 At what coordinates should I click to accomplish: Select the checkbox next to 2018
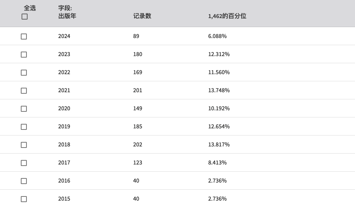click(x=24, y=145)
